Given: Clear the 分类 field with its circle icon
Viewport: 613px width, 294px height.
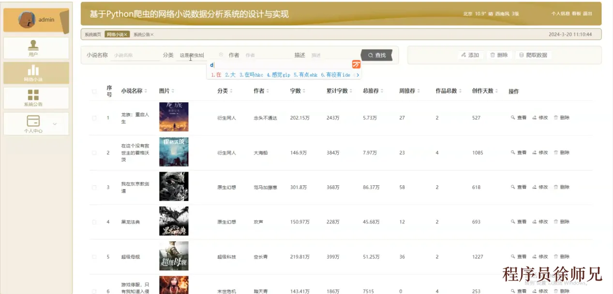Looking at the screenshot, I should [x=221, y=55].
